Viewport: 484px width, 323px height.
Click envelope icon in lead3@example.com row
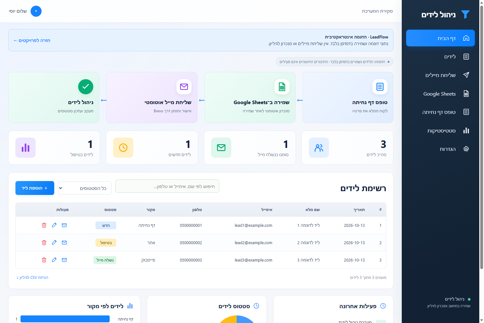(64, 260)
